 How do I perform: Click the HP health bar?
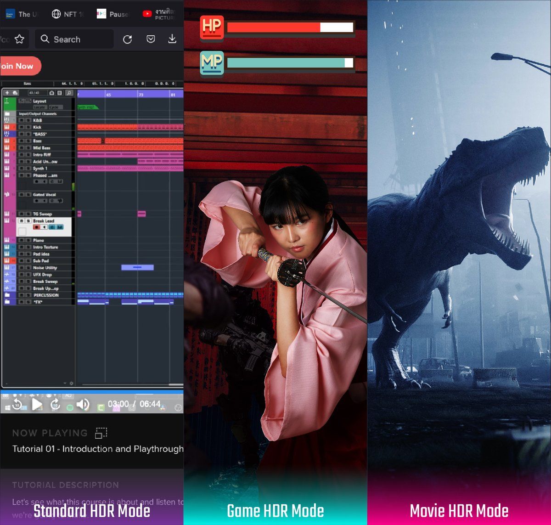tap(290, 28)
